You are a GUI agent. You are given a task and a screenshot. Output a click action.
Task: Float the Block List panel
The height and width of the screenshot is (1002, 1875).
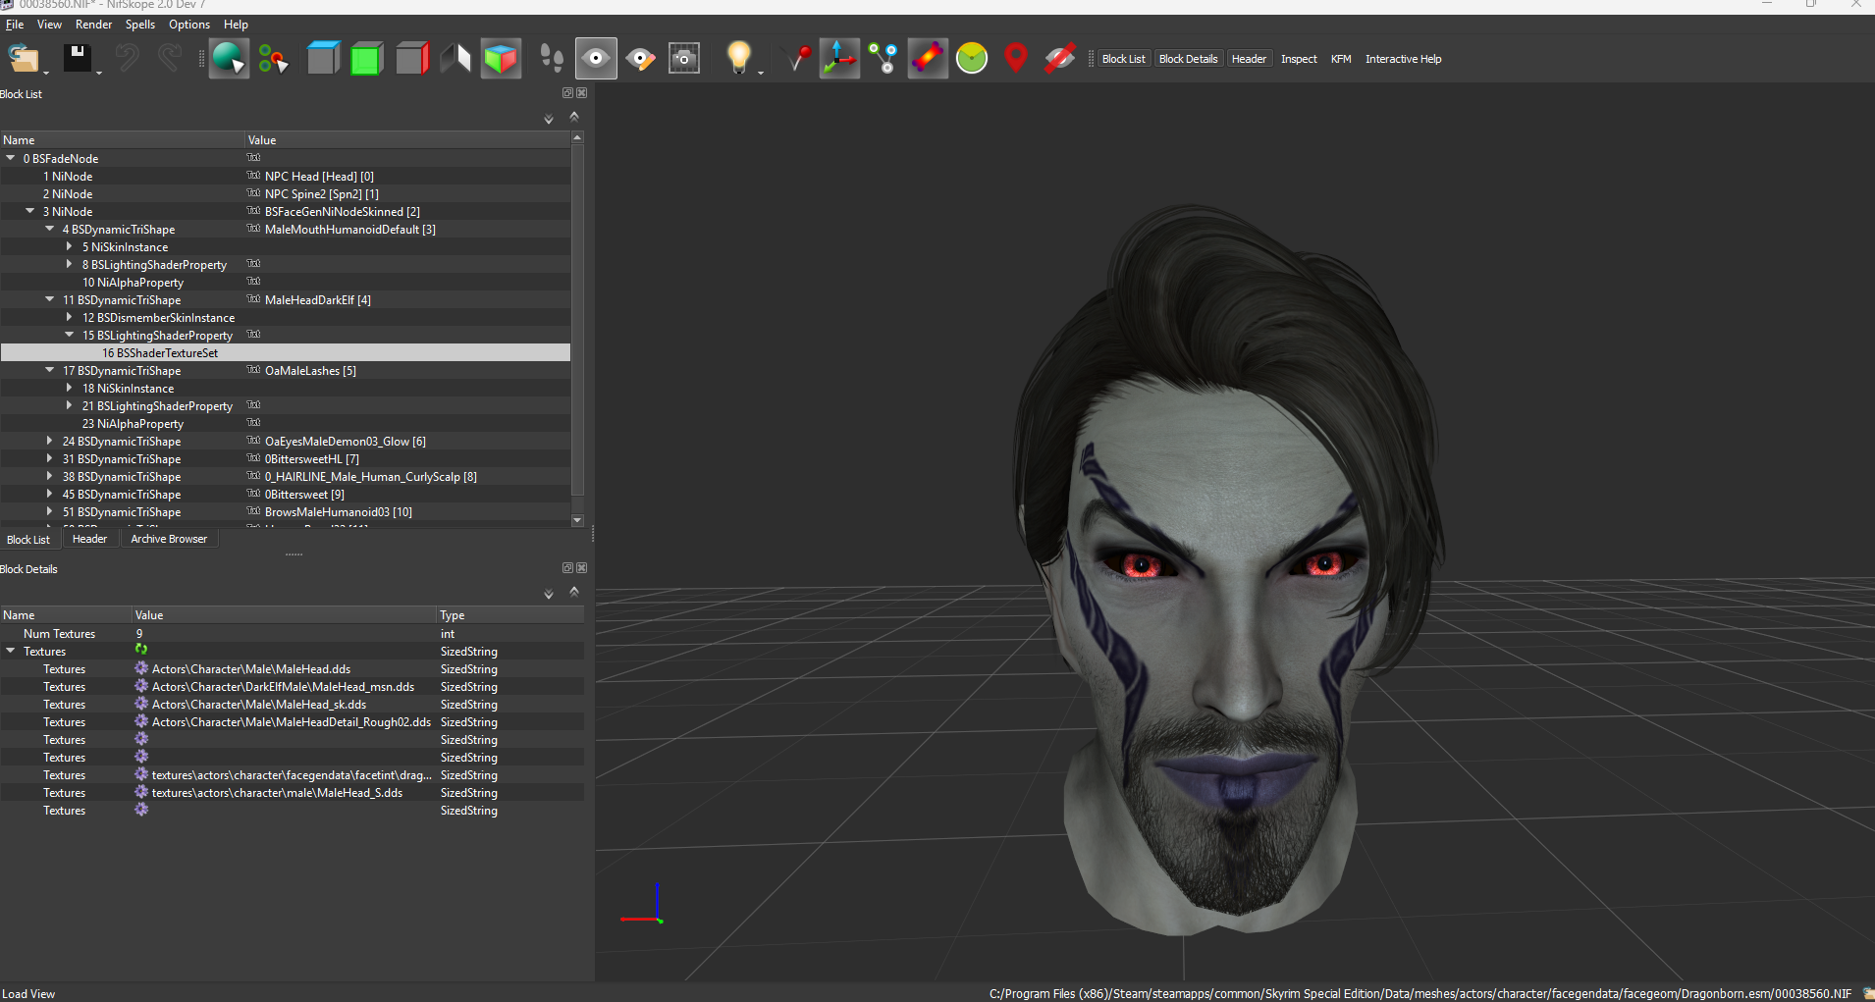click(x=567, y=93)
